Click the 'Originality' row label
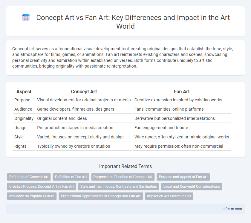Screen dimensions: 251x223 [24, 118]
